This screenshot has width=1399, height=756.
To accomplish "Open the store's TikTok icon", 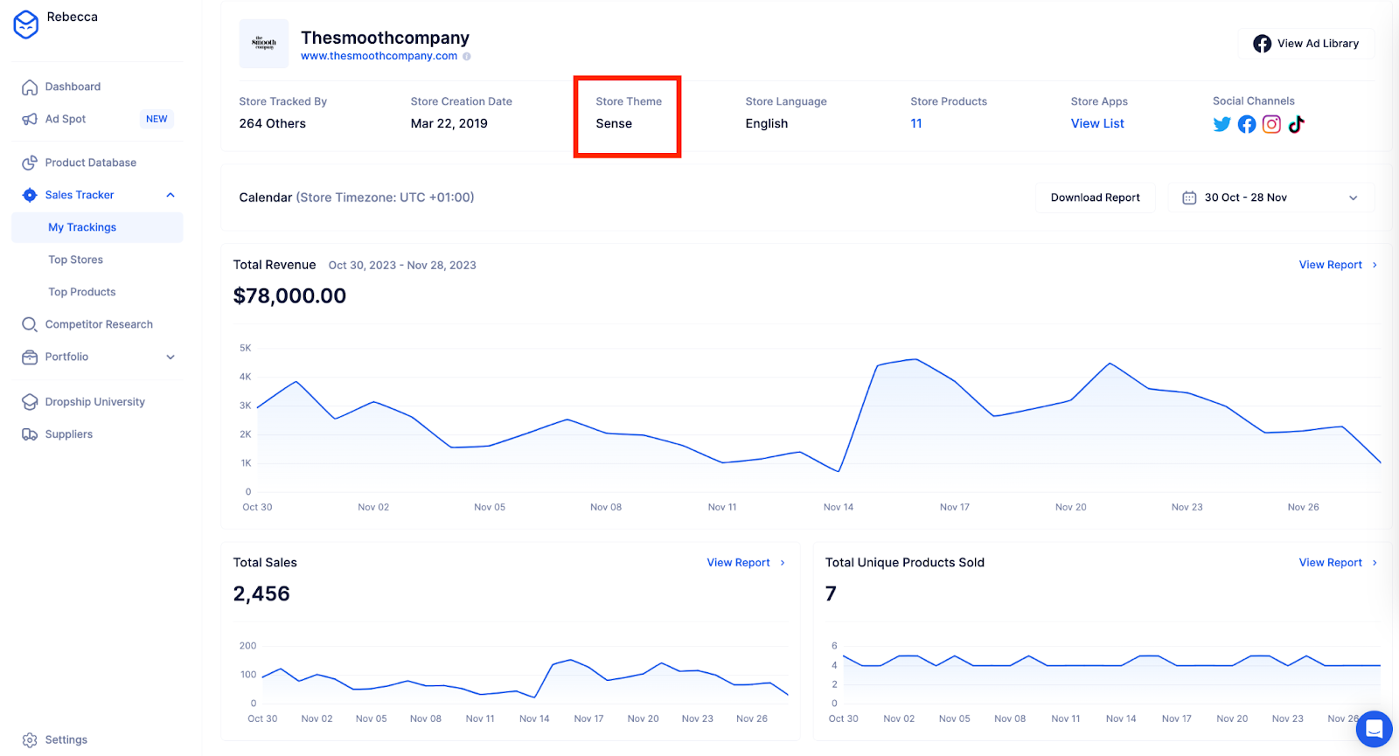I will (x=1296, y=124).
